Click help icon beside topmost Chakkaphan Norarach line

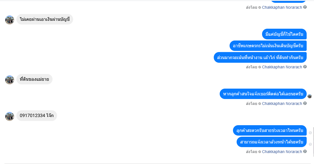(305, 7)
